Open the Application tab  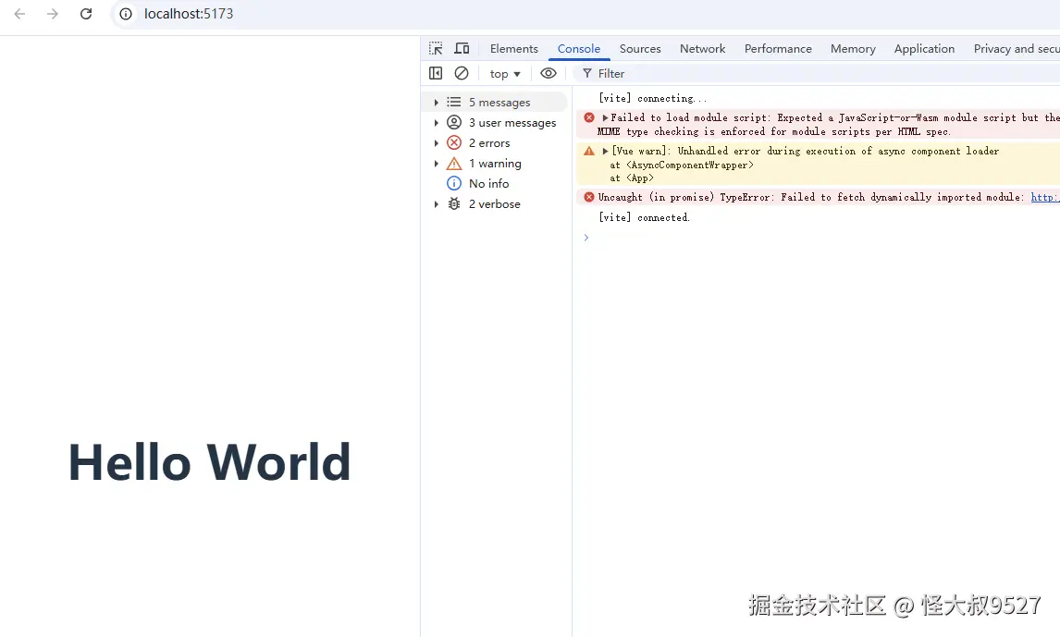click(924, 49)
